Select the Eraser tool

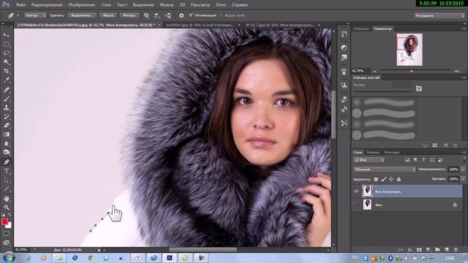[7, 125]
